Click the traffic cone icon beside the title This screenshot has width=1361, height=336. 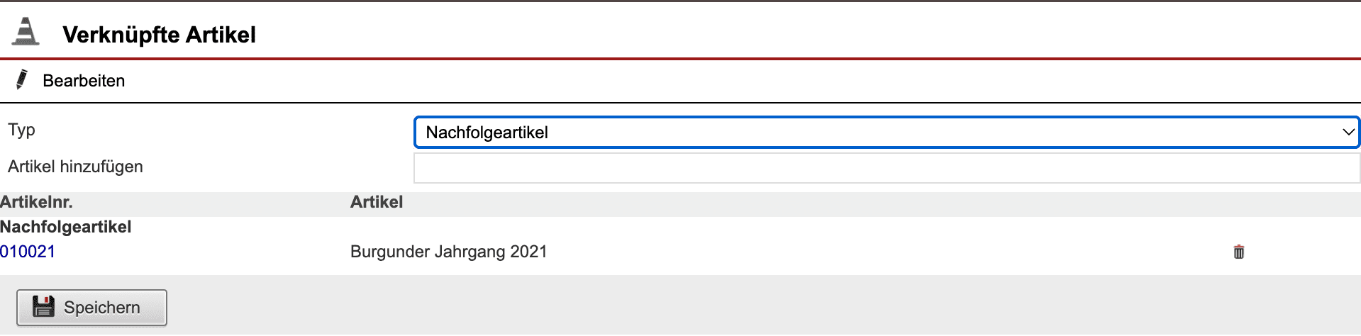click(x=26, y=32)
